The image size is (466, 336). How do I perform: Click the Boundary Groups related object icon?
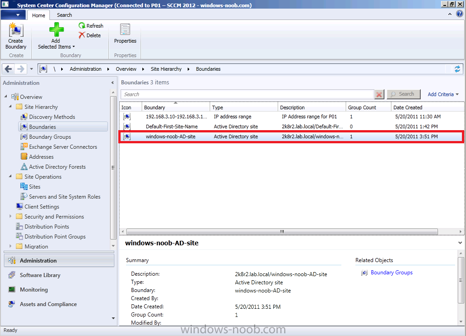pyautogui.click(x=364, y=273)
